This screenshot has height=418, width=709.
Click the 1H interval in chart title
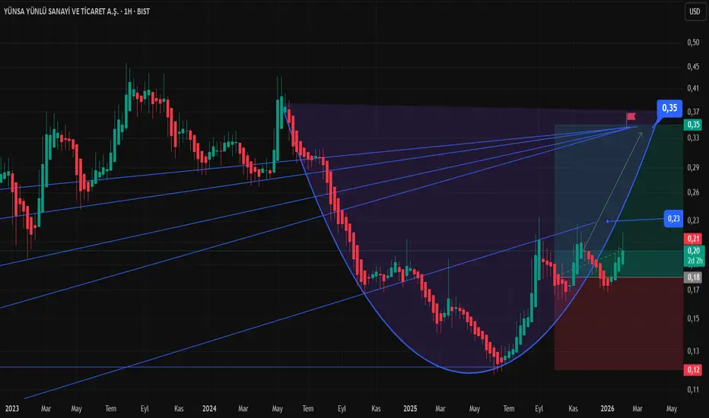click(x=129, y=11)
